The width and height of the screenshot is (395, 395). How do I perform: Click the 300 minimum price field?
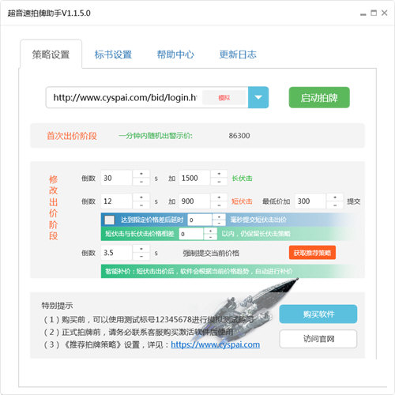(x=310, y=201)
